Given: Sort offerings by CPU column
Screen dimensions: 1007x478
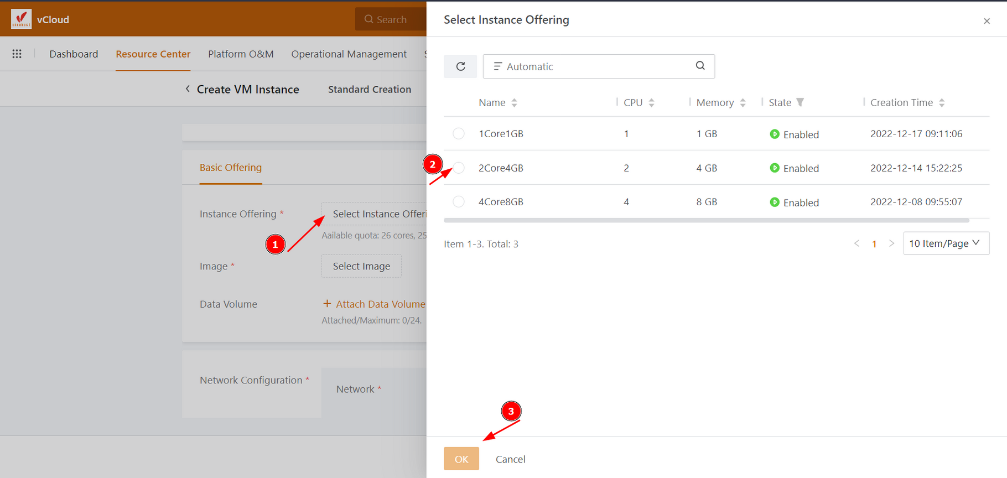Looking at the screenshot, I should click(651, 103).
